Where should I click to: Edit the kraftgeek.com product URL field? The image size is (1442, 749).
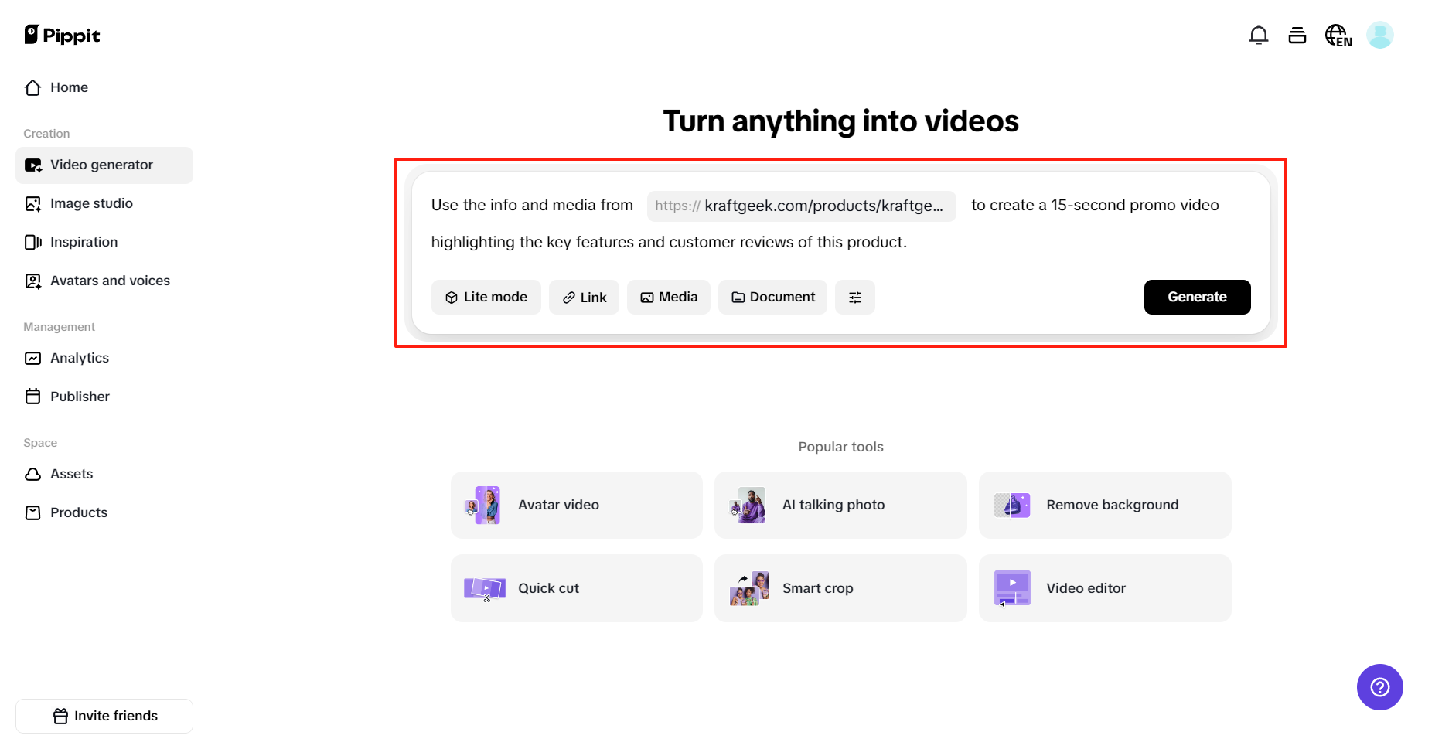pyautogui.click(x=801, y=206)
